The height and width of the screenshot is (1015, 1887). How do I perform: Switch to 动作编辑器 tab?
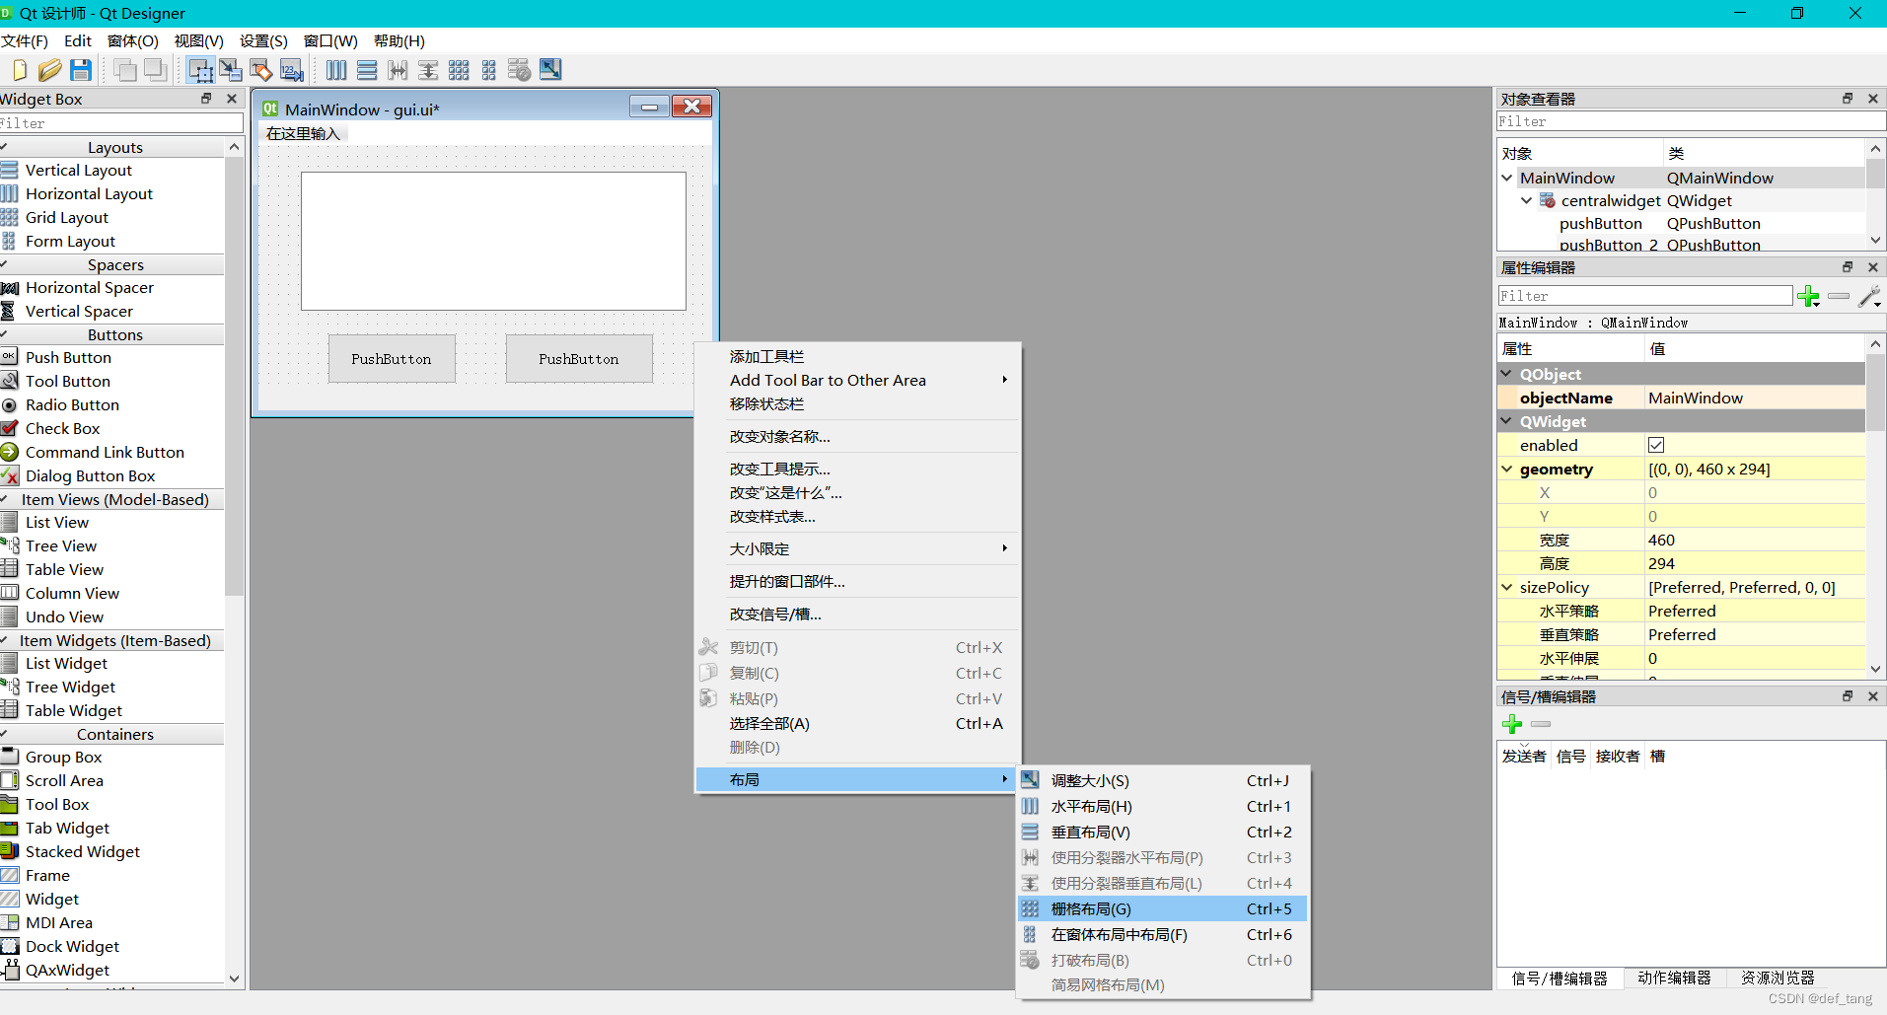[x=1674, y=978]
